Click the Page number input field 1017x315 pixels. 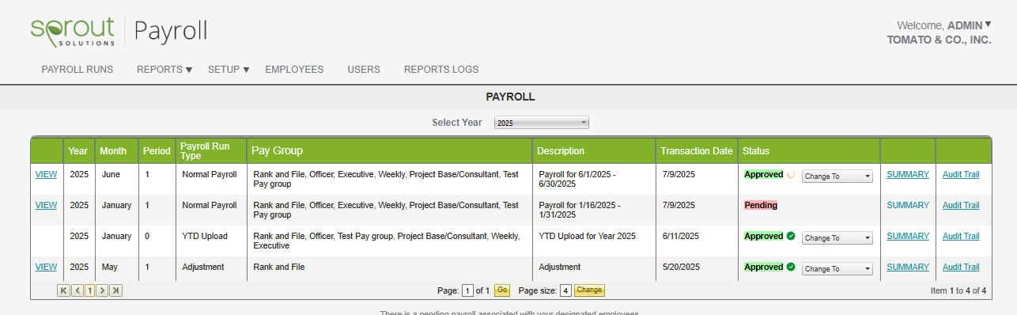(x=467, y=290)
